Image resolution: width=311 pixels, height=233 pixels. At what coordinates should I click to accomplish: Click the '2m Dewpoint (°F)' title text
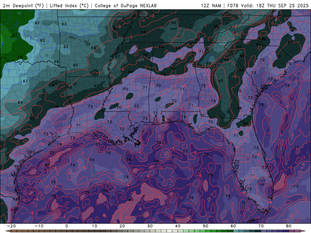coord(23,5)
